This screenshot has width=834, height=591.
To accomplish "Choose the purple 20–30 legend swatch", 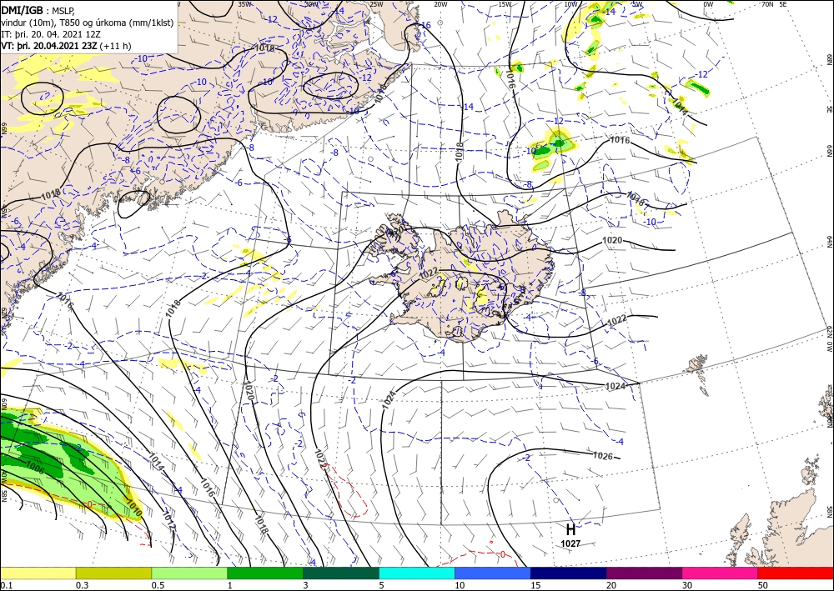I will [x=644, y=573].
